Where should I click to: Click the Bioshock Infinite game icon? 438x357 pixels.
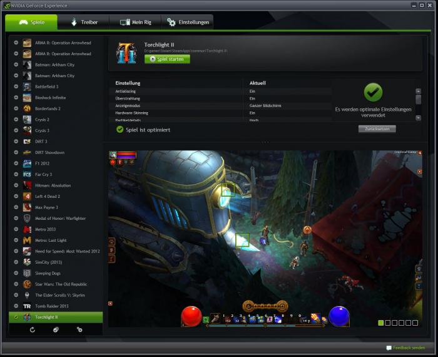27,98
